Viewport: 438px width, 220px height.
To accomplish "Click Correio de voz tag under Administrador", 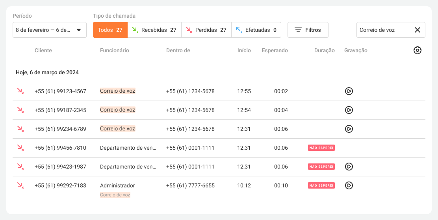I will (115, 195).
